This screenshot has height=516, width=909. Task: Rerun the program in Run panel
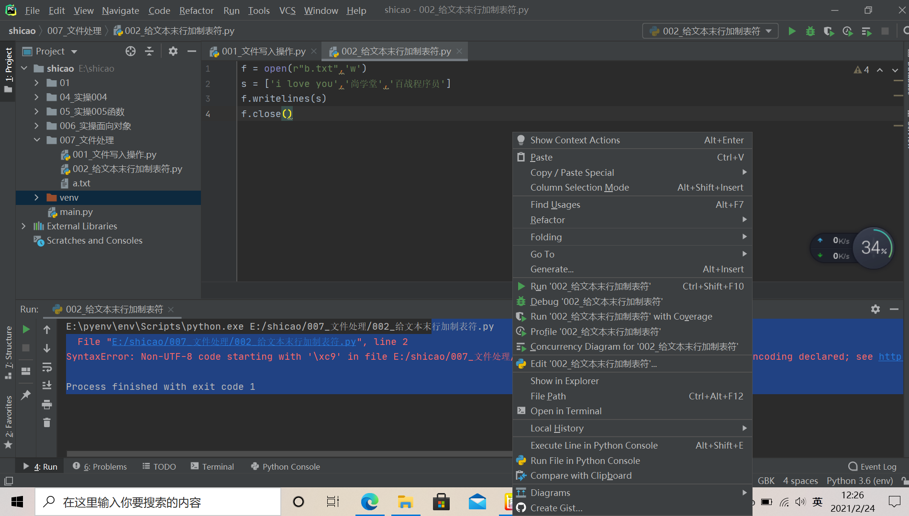pyautogui.click(x=26, y=329)
